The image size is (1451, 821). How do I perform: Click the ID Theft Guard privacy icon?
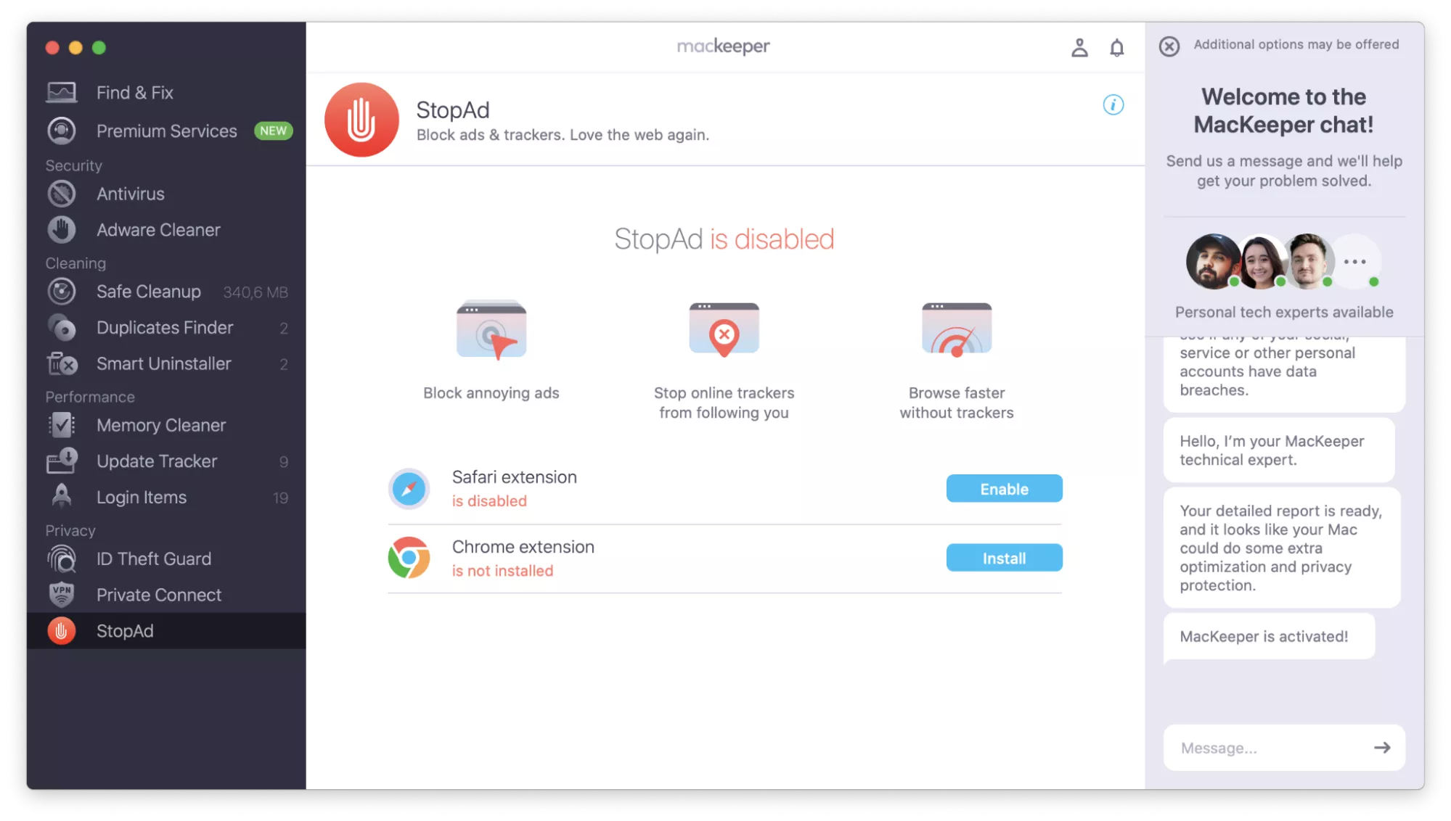click(62, 558)
